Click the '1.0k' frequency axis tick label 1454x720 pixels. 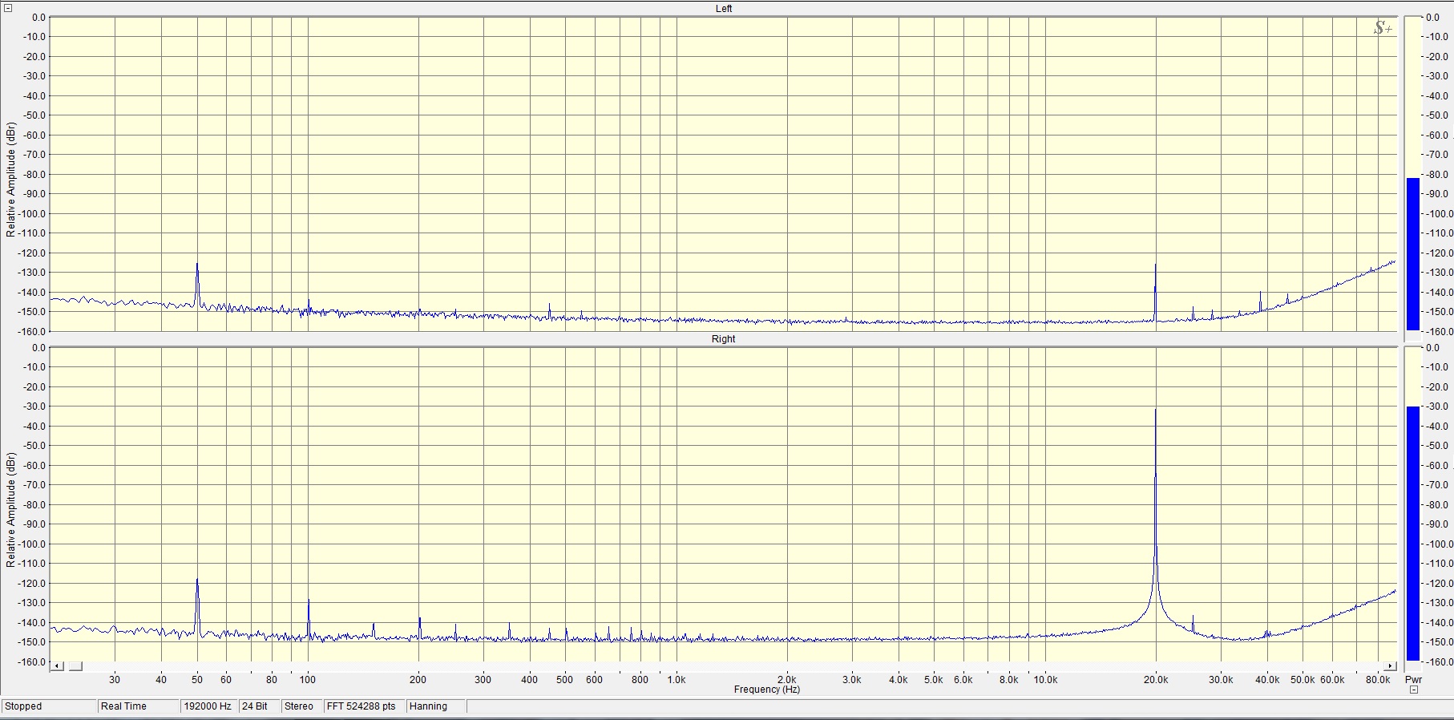tap(677, 679)
